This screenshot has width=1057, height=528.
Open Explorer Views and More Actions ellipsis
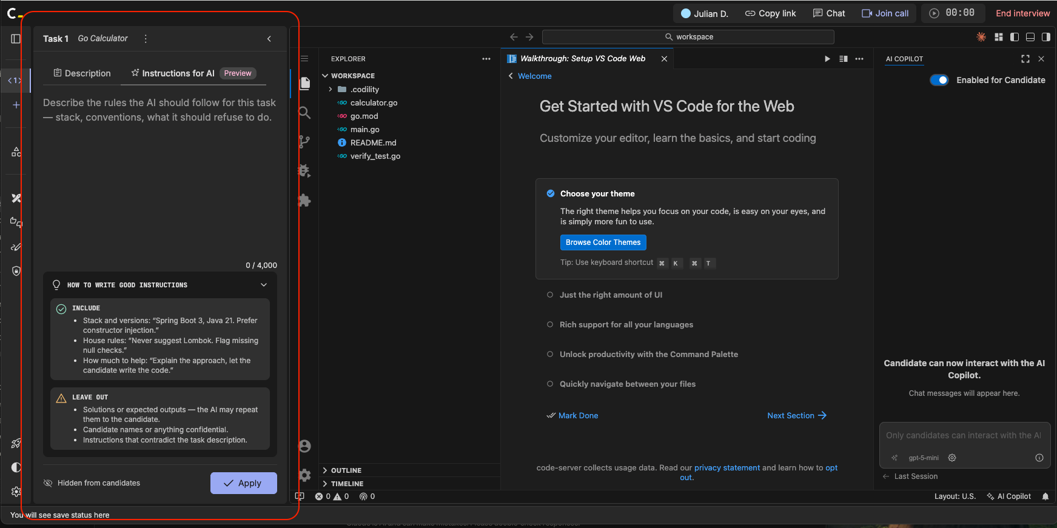(x=486, y=59)
